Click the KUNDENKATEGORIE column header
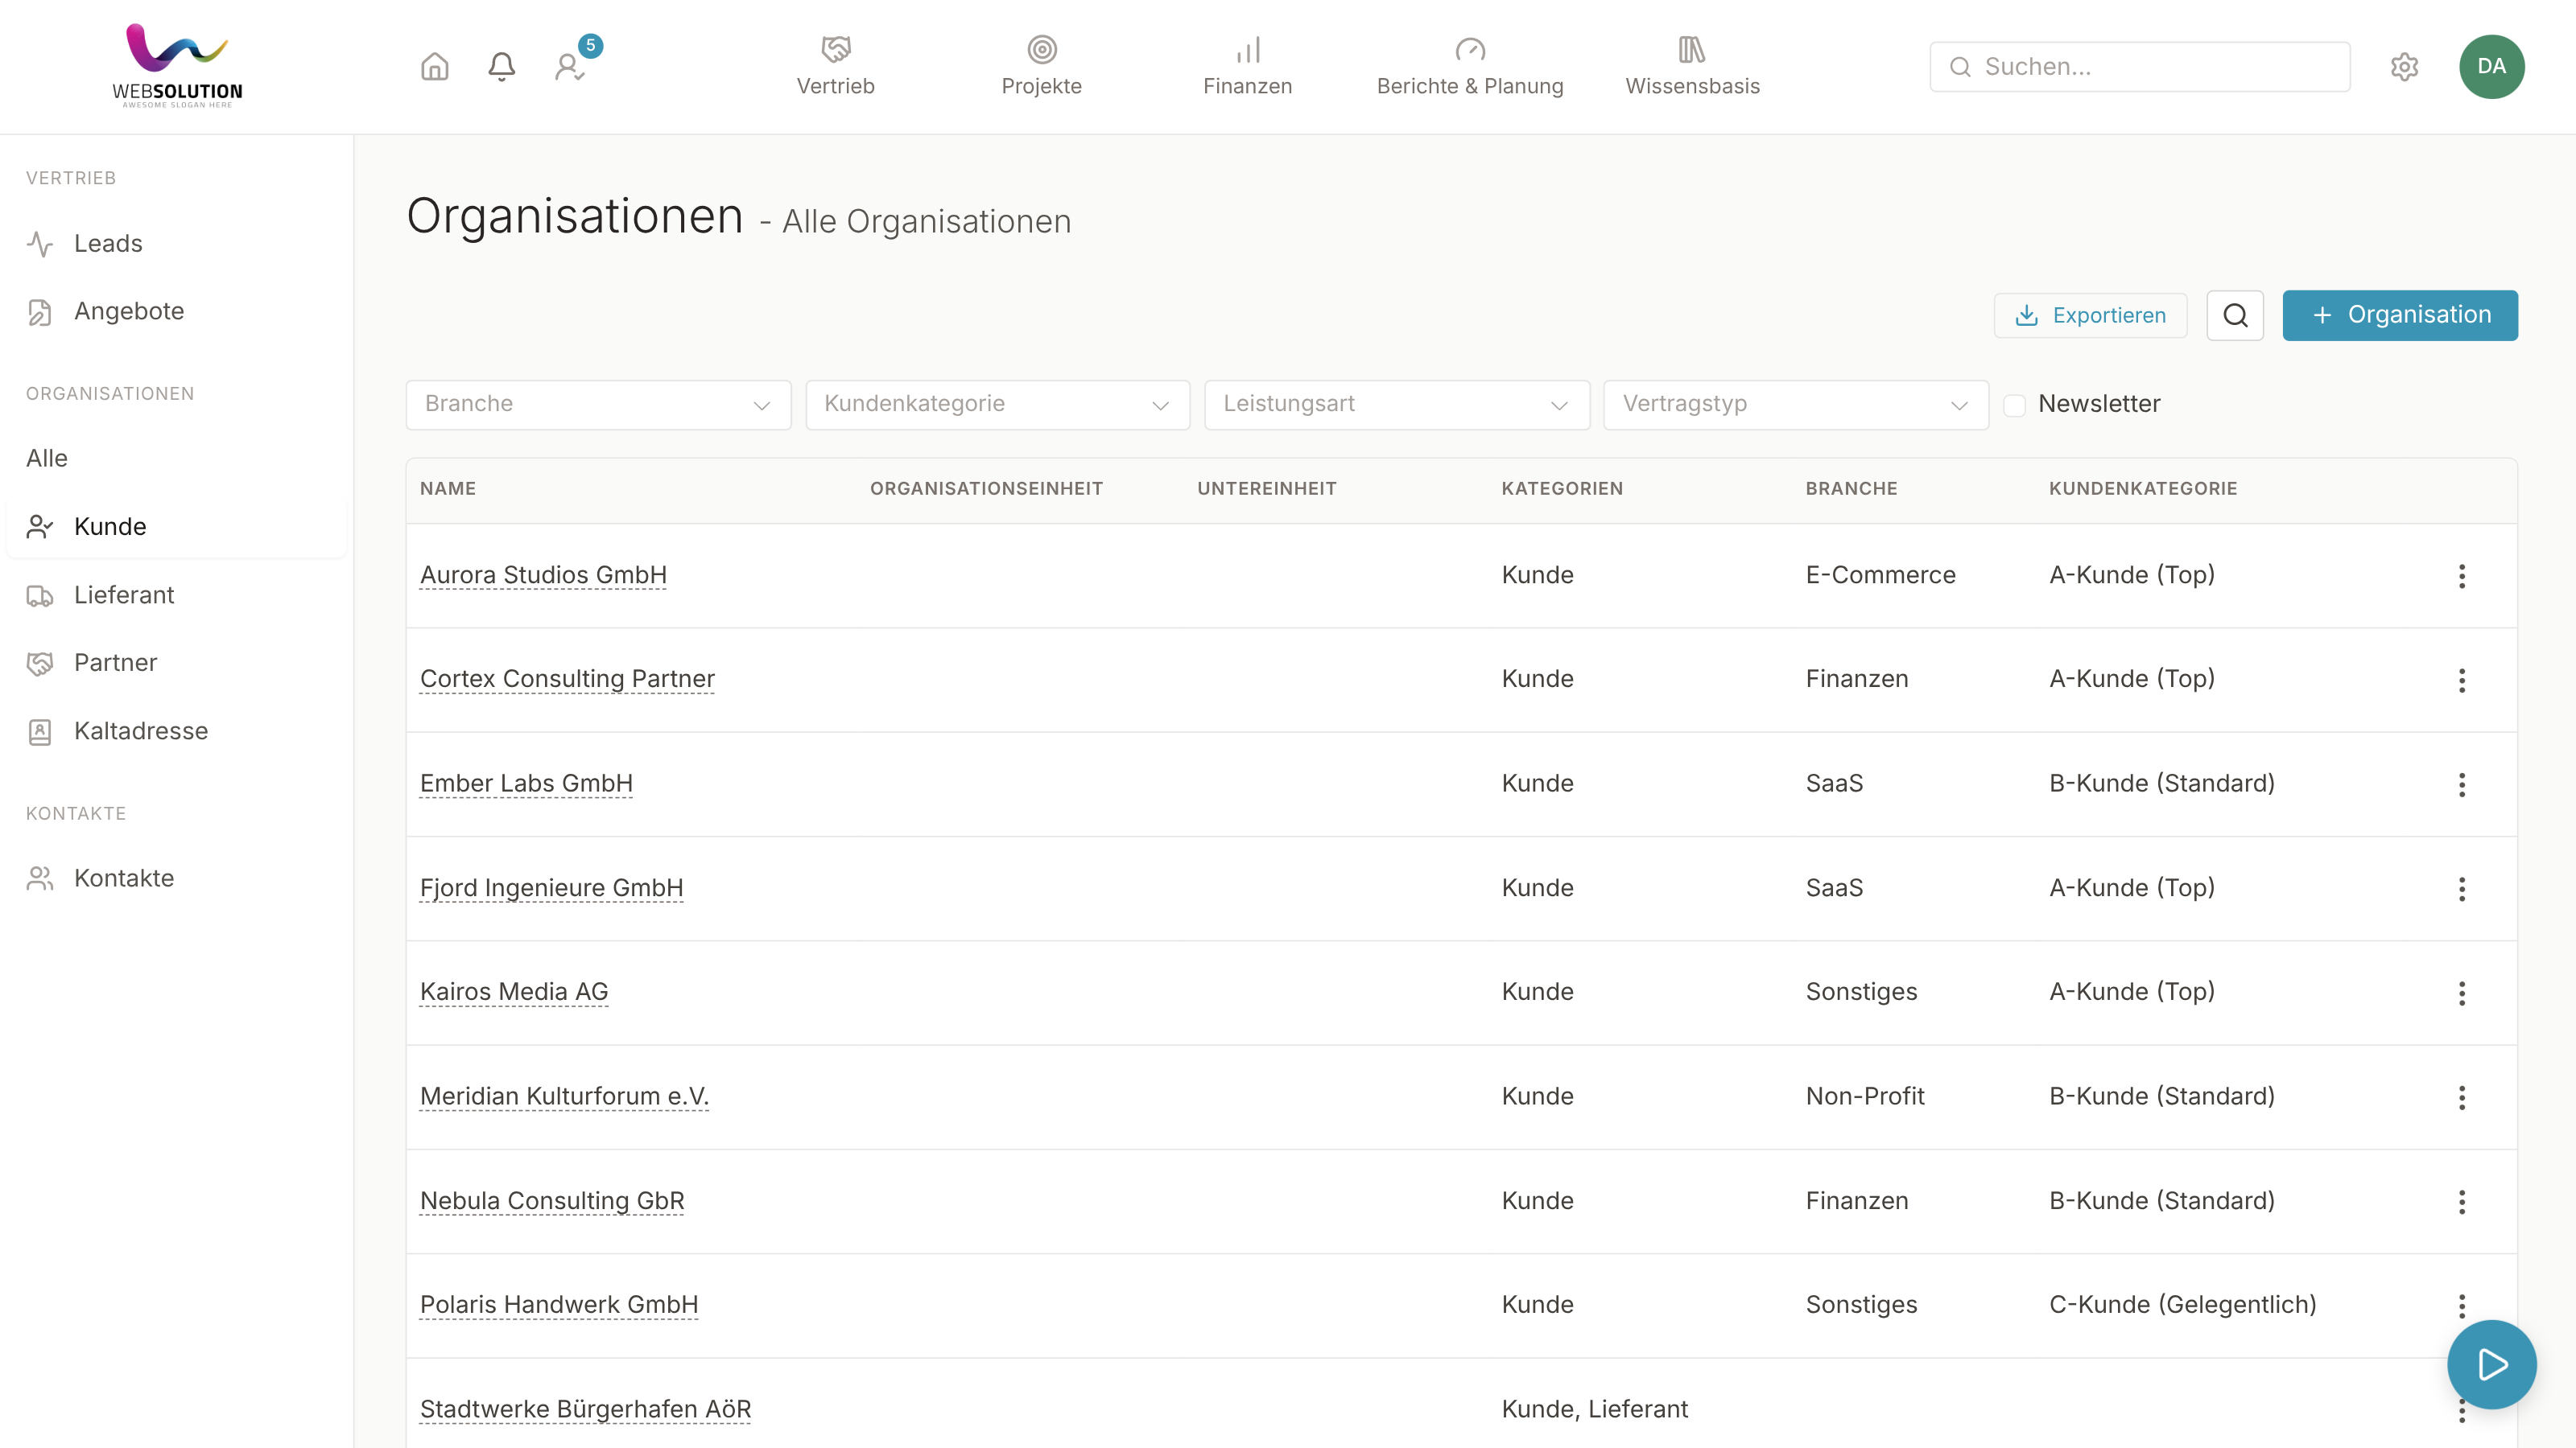The image size is (2576, 1448). point(2143,488)
